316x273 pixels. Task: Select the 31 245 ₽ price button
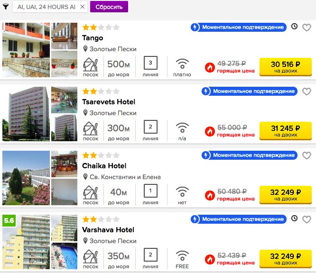point(285,131)
